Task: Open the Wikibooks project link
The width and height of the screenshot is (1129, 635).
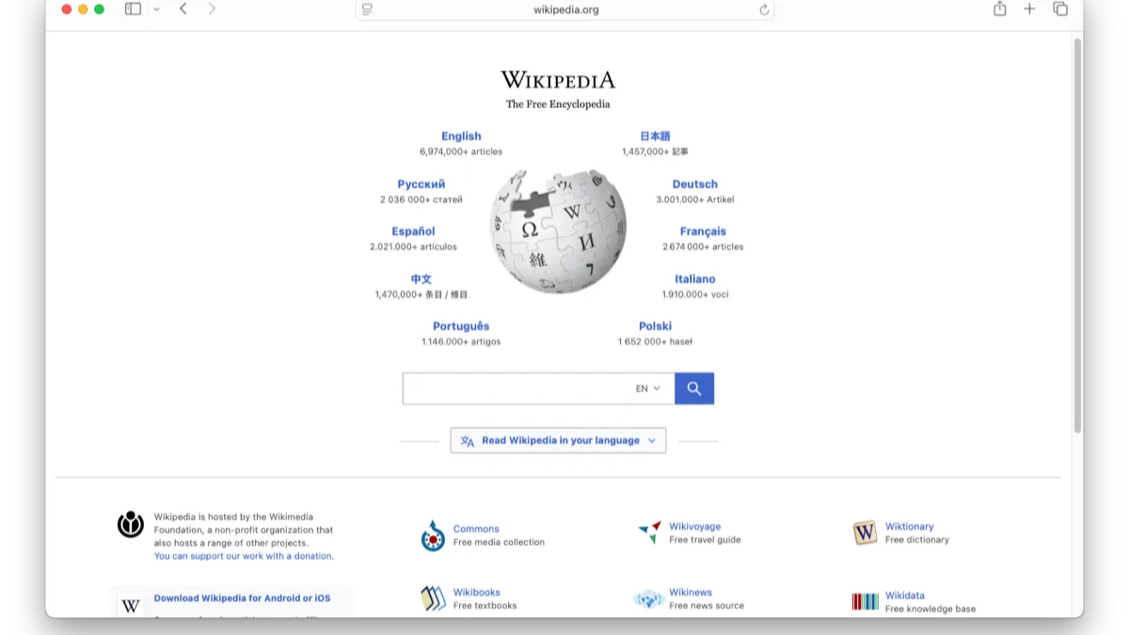Action: click(477, 593)
